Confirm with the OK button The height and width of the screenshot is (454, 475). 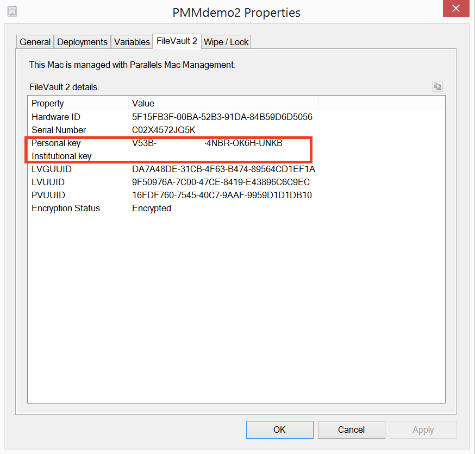coord(279,430)
